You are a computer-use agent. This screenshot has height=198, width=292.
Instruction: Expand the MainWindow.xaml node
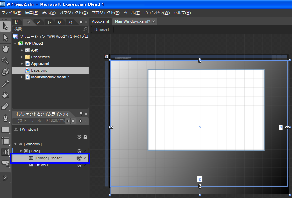coord(22,77)
